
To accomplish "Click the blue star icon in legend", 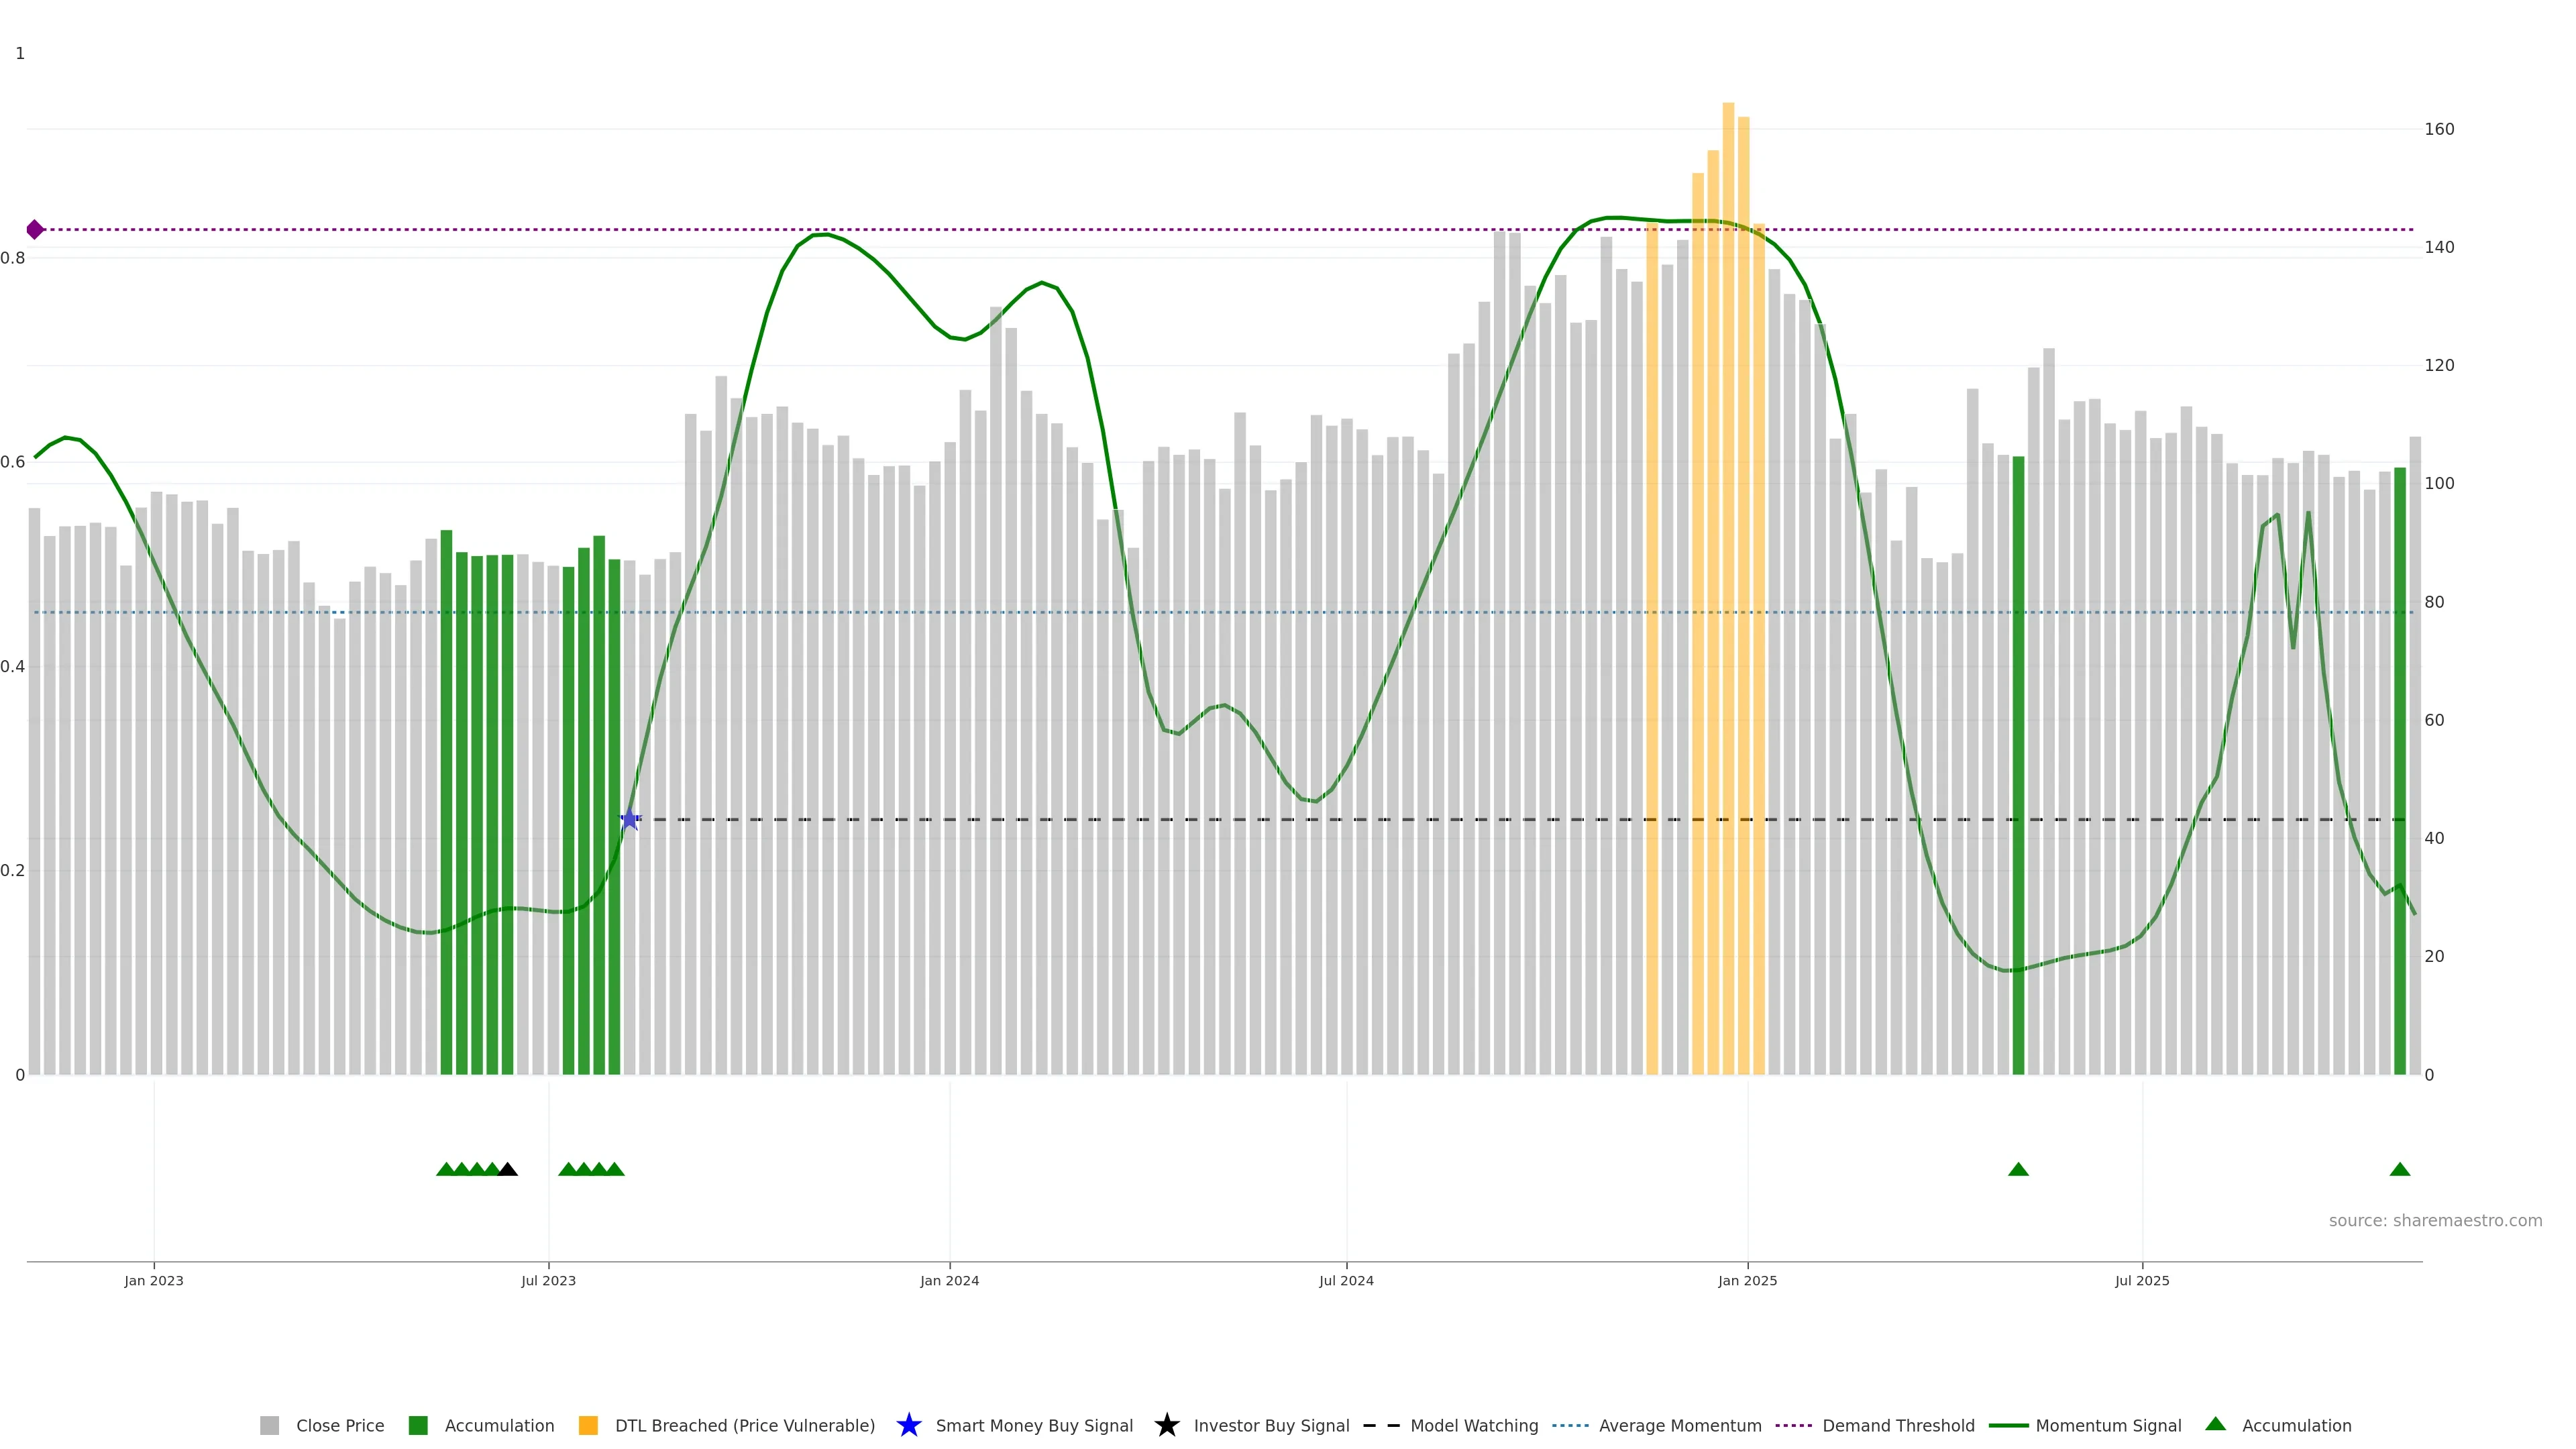I will tap(908, 1425).
